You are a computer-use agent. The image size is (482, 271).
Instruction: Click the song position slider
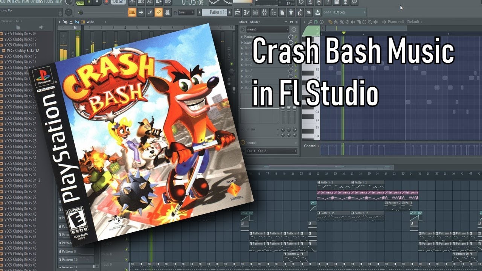pos(102,12)
